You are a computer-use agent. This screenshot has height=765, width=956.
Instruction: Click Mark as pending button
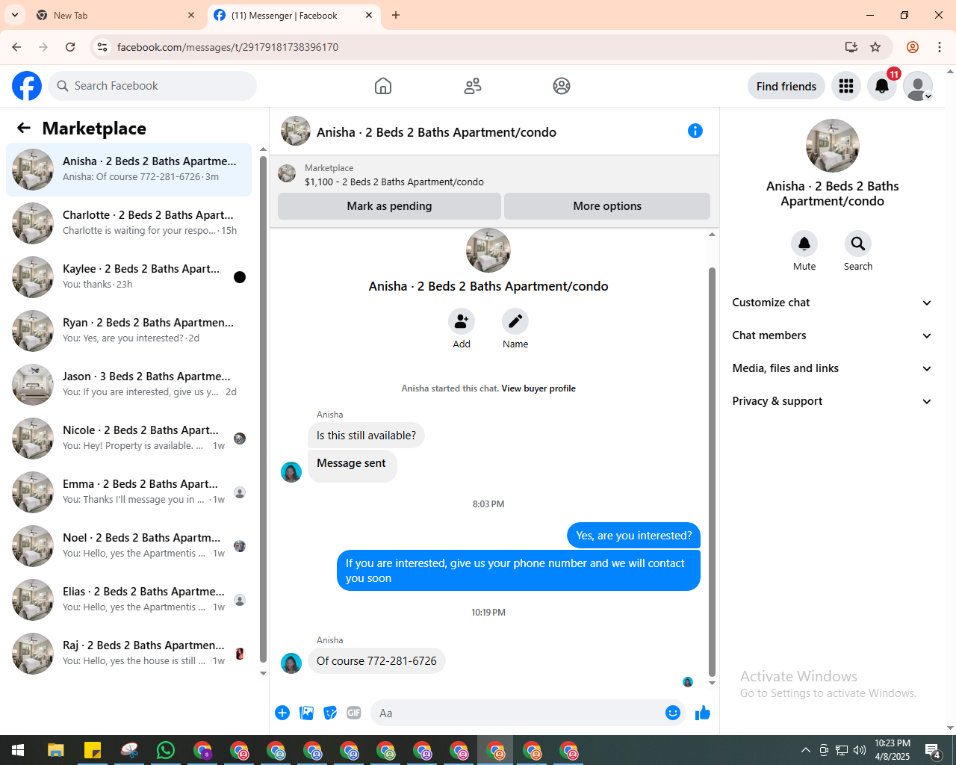389,206
